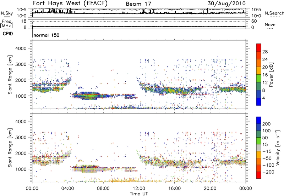The width and height of the screenshot is (284, 196).
Task: Click the 12:00 time tick label
Action: [x=139, y=189]
